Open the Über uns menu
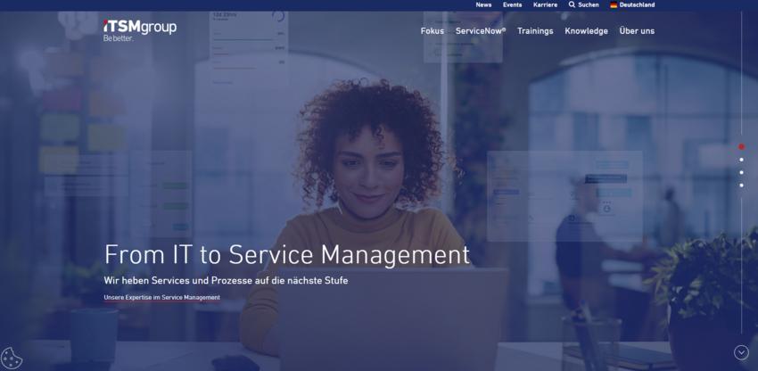This screenshot has width=758, height=371. (x=637, y=31)
